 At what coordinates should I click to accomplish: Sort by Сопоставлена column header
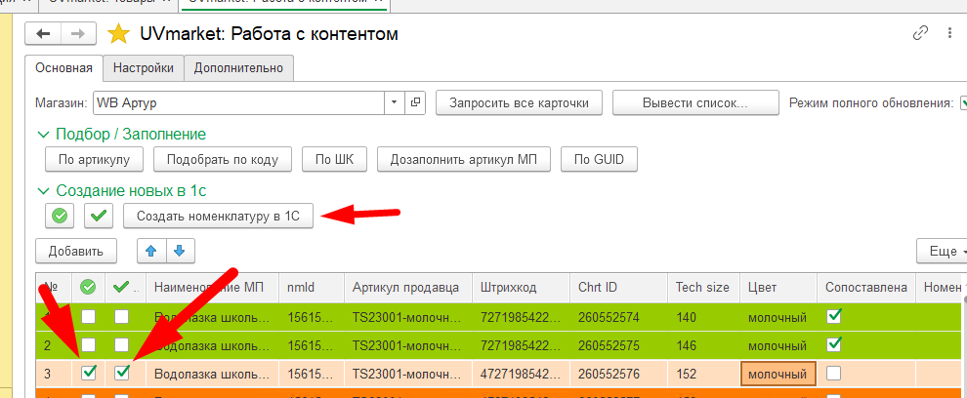[866, 287]
